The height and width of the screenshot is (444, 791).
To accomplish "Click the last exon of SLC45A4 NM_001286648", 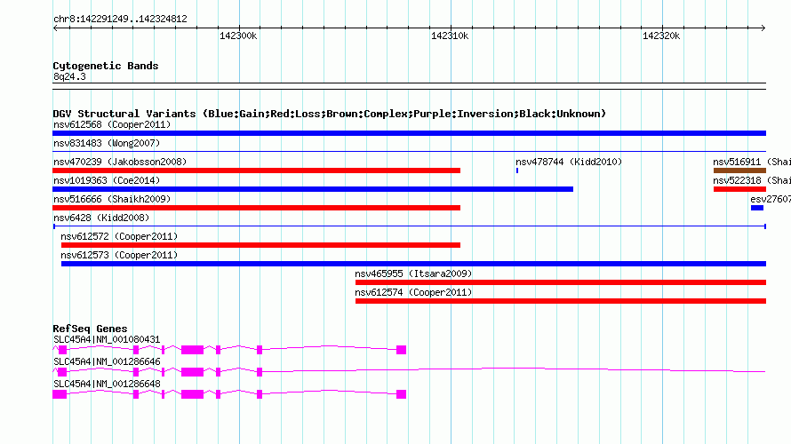I will coord(401,394).
